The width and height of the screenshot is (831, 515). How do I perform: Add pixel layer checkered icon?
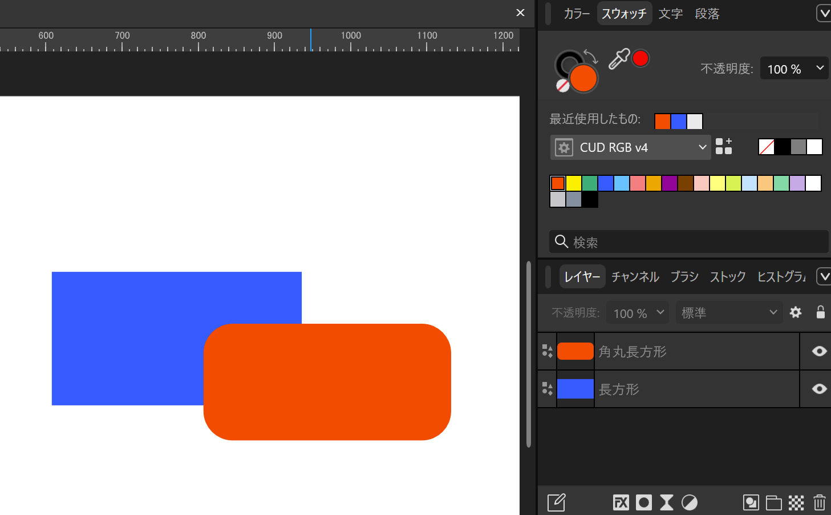click(796, 502)
